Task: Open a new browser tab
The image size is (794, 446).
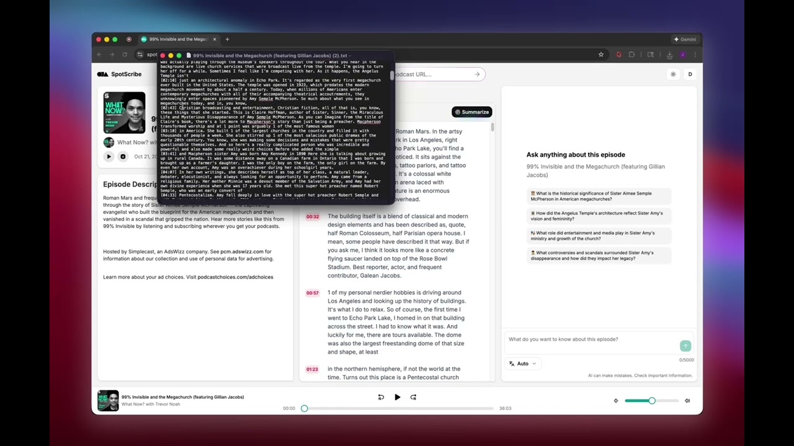Action: click(x=227, y=39)
